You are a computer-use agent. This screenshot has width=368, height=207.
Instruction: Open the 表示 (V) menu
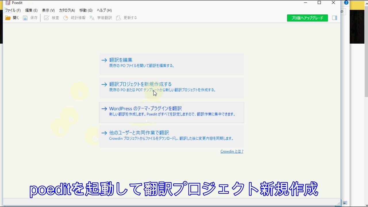coord(48,10)
